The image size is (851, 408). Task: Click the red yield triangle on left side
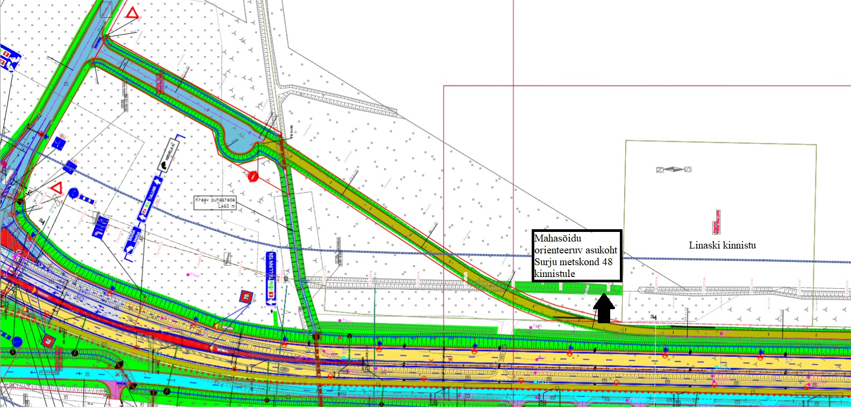point(57,188)
